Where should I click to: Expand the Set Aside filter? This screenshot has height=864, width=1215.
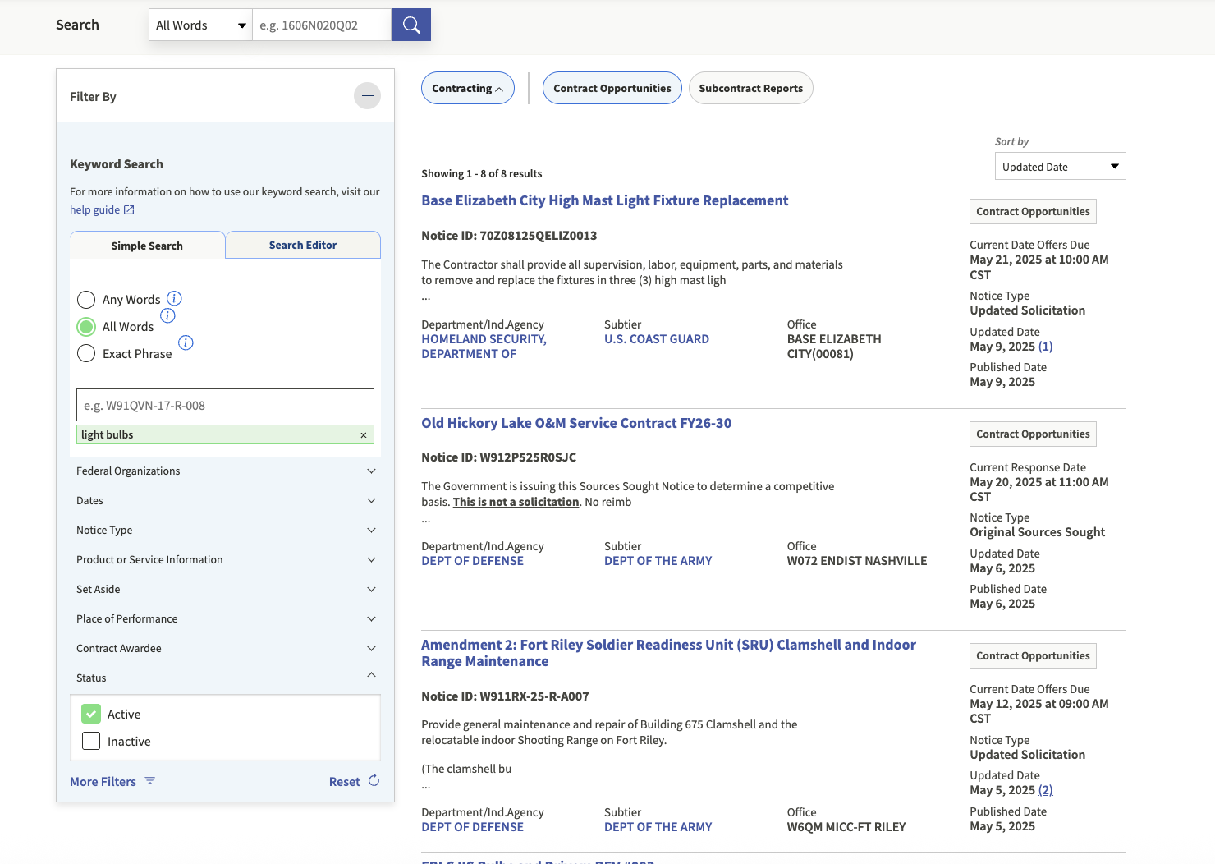pos(225,590)
